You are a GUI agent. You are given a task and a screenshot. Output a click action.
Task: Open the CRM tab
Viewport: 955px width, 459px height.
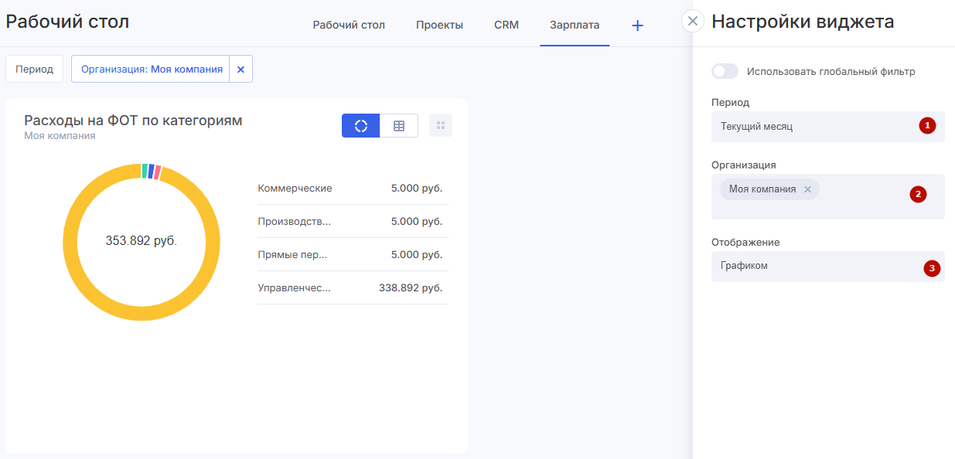506,25
